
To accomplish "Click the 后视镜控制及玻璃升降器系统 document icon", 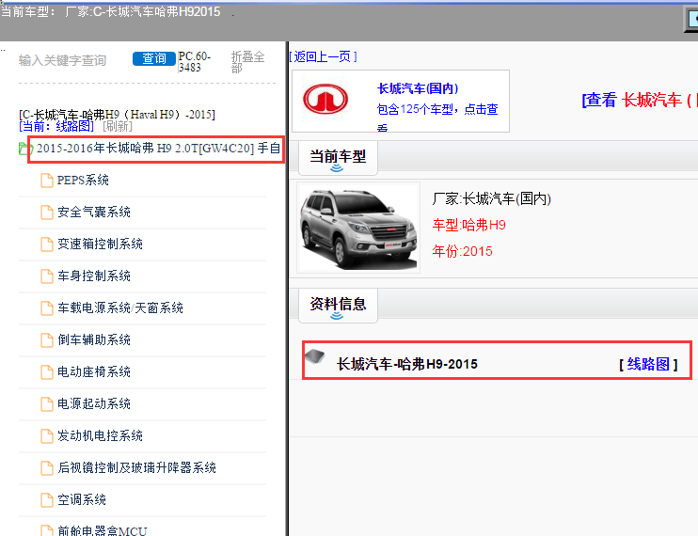I will coord(47,468).
